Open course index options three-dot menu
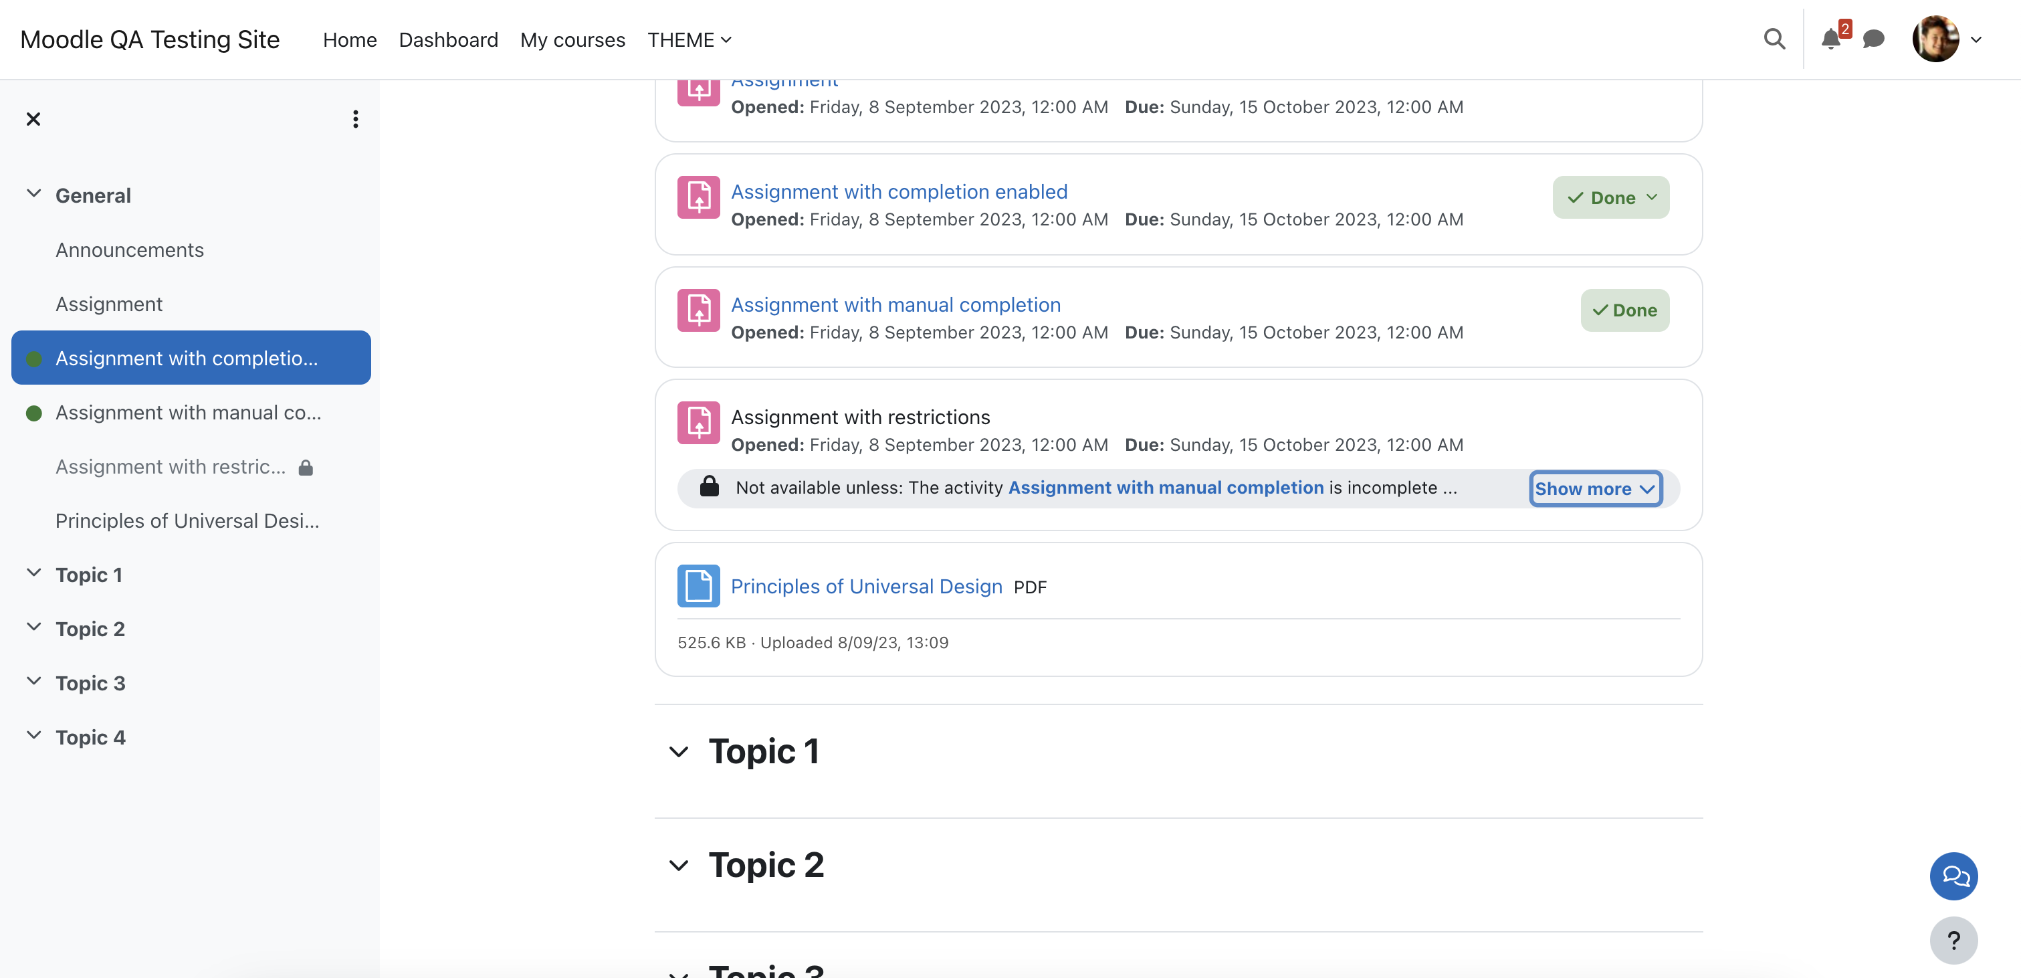2021x978 pixels. (x=355, y=118)
